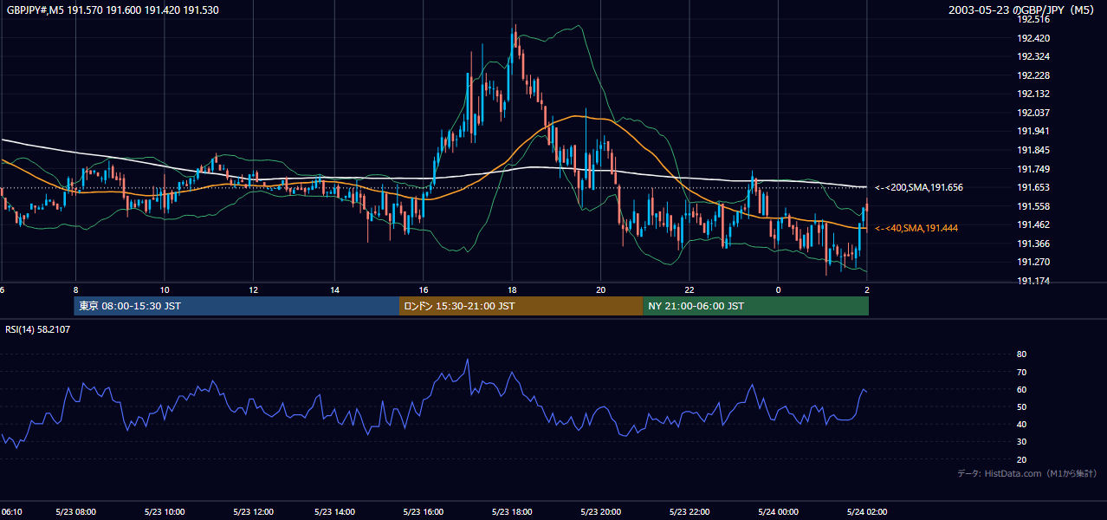Click price axis value 191.941
Viewport: 1107px width, 520px height.
pyautogui.click(x=1033, y=132)
